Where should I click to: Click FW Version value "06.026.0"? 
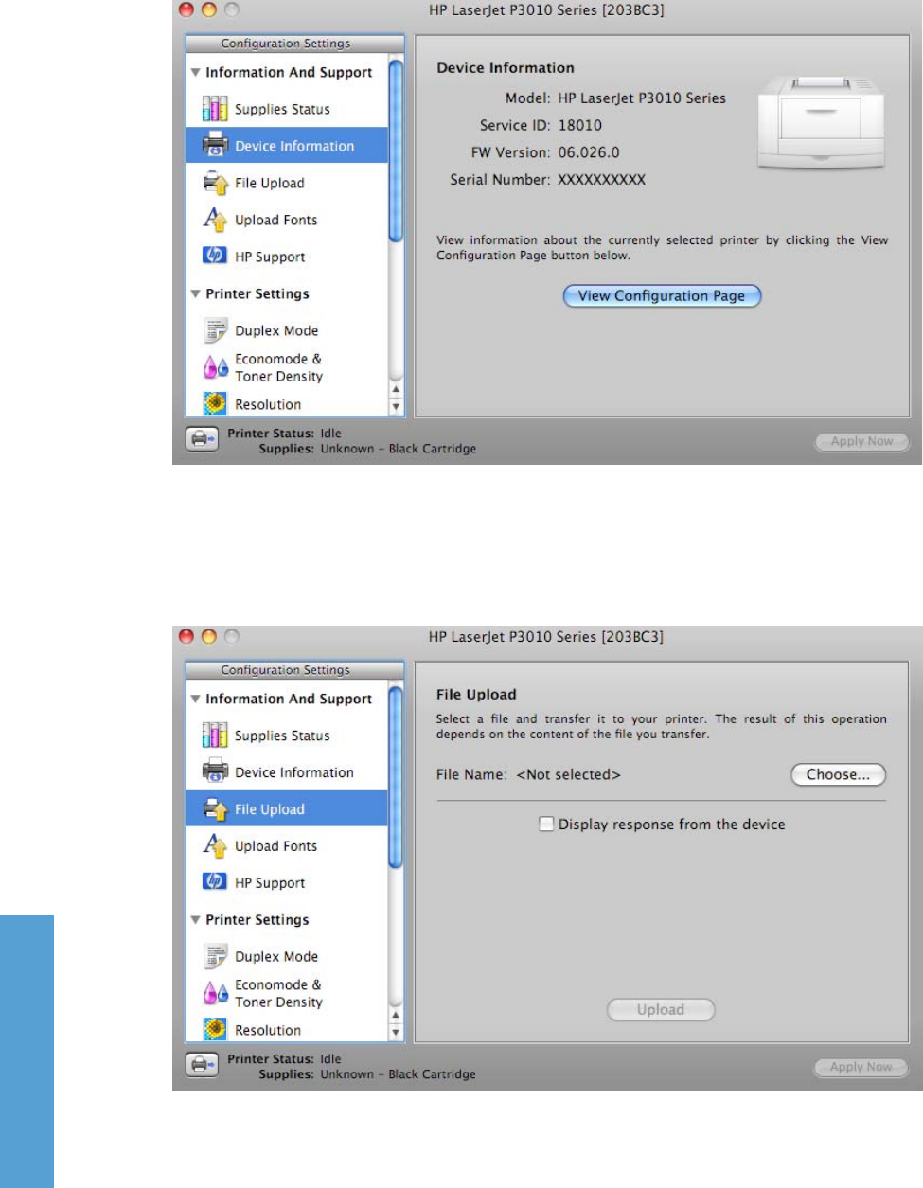(589, 152)
